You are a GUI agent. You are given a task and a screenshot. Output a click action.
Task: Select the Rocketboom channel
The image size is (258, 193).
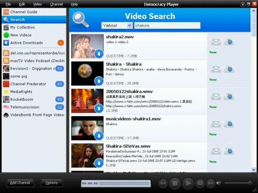point(34,99)
